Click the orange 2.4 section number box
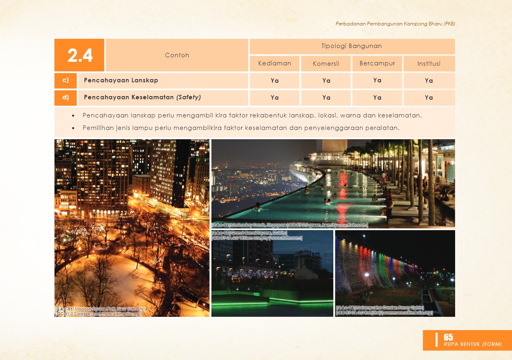 80,55
